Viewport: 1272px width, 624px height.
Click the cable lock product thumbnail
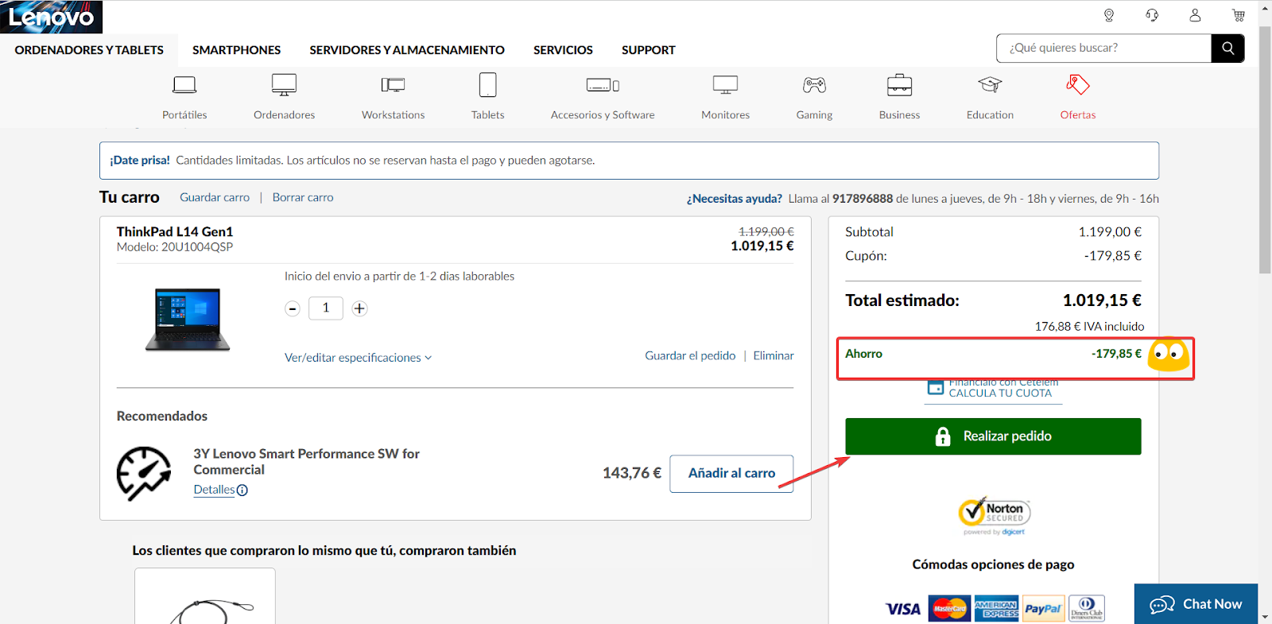point(205,596)
